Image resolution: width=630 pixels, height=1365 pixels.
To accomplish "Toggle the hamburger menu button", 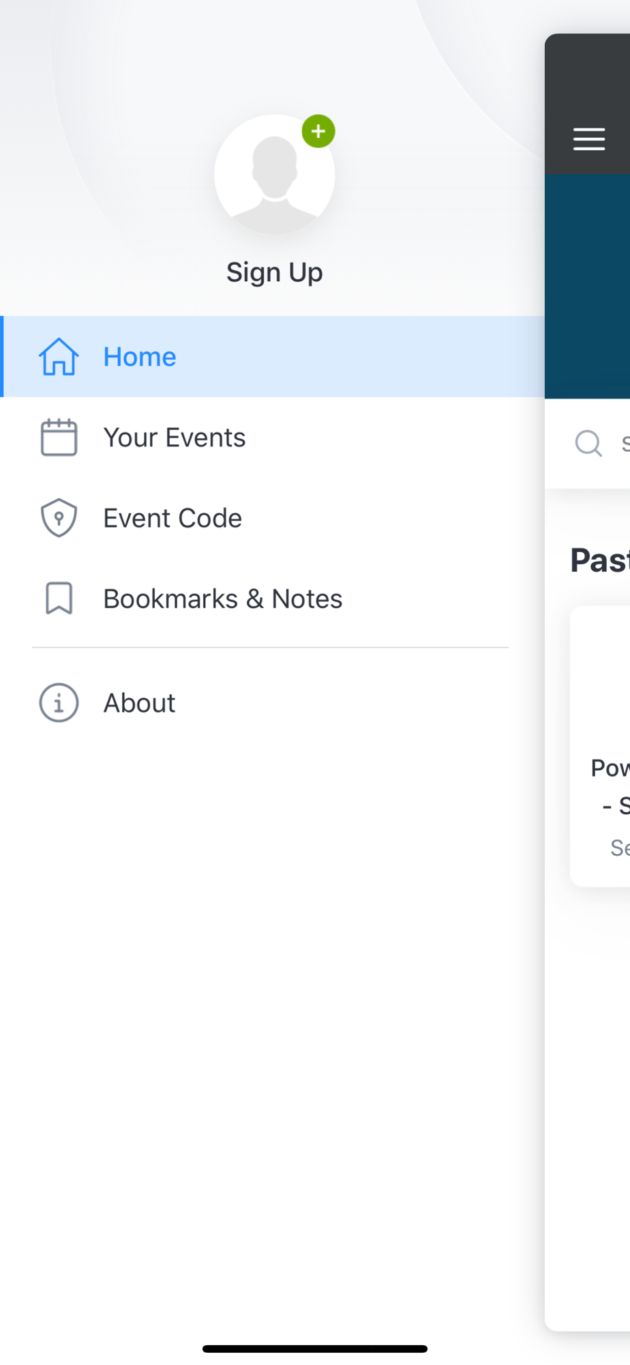I will coord(589,139).
